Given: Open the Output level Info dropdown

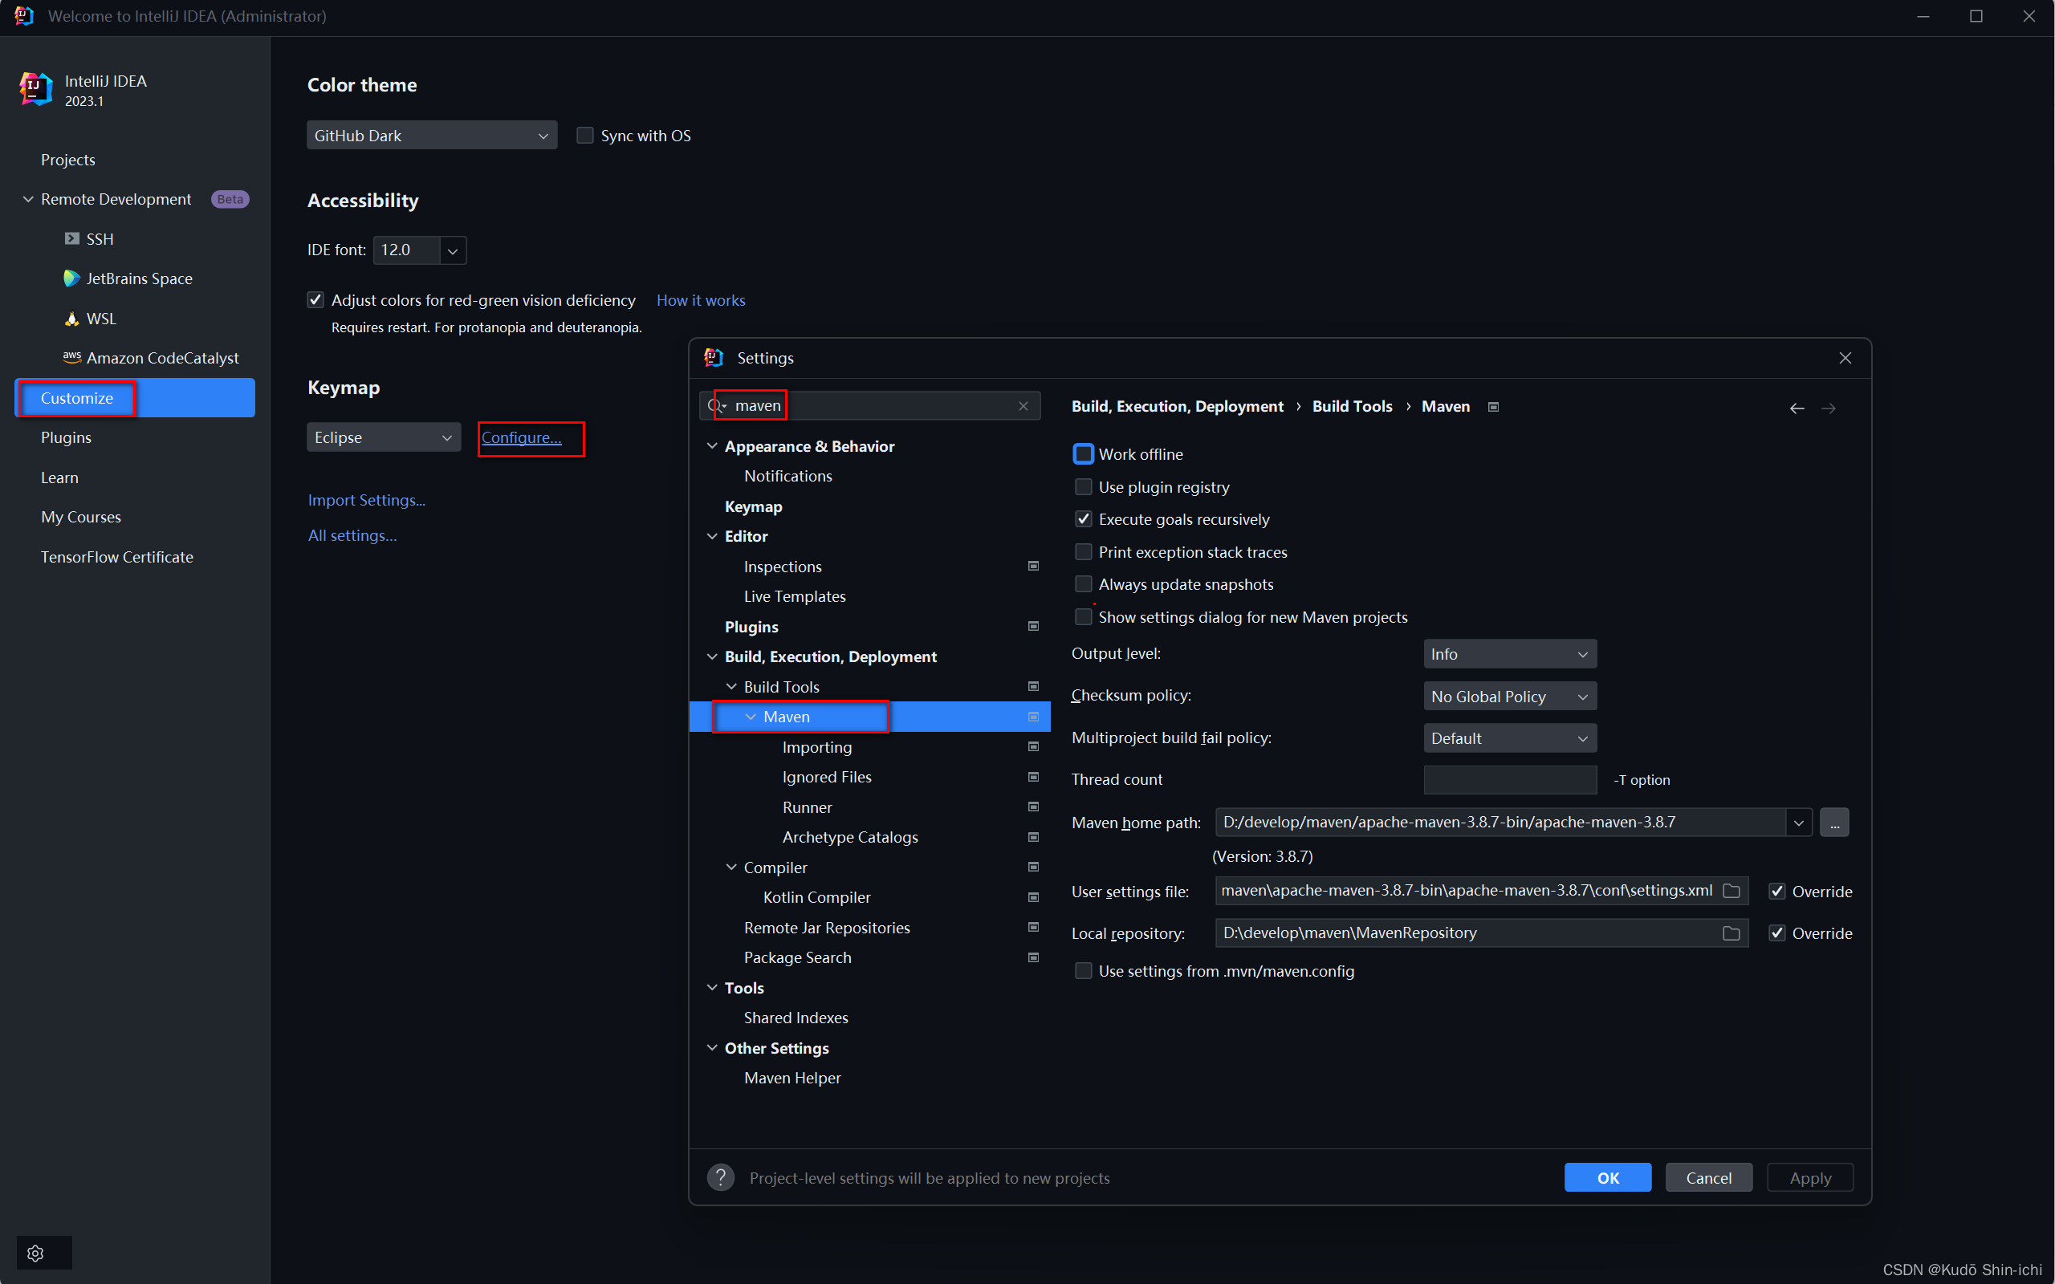Looking at the screenshot, I should [1510, 654].
